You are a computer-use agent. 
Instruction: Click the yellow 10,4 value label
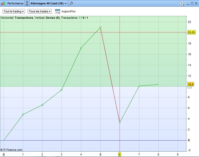(x=191, y=84)
